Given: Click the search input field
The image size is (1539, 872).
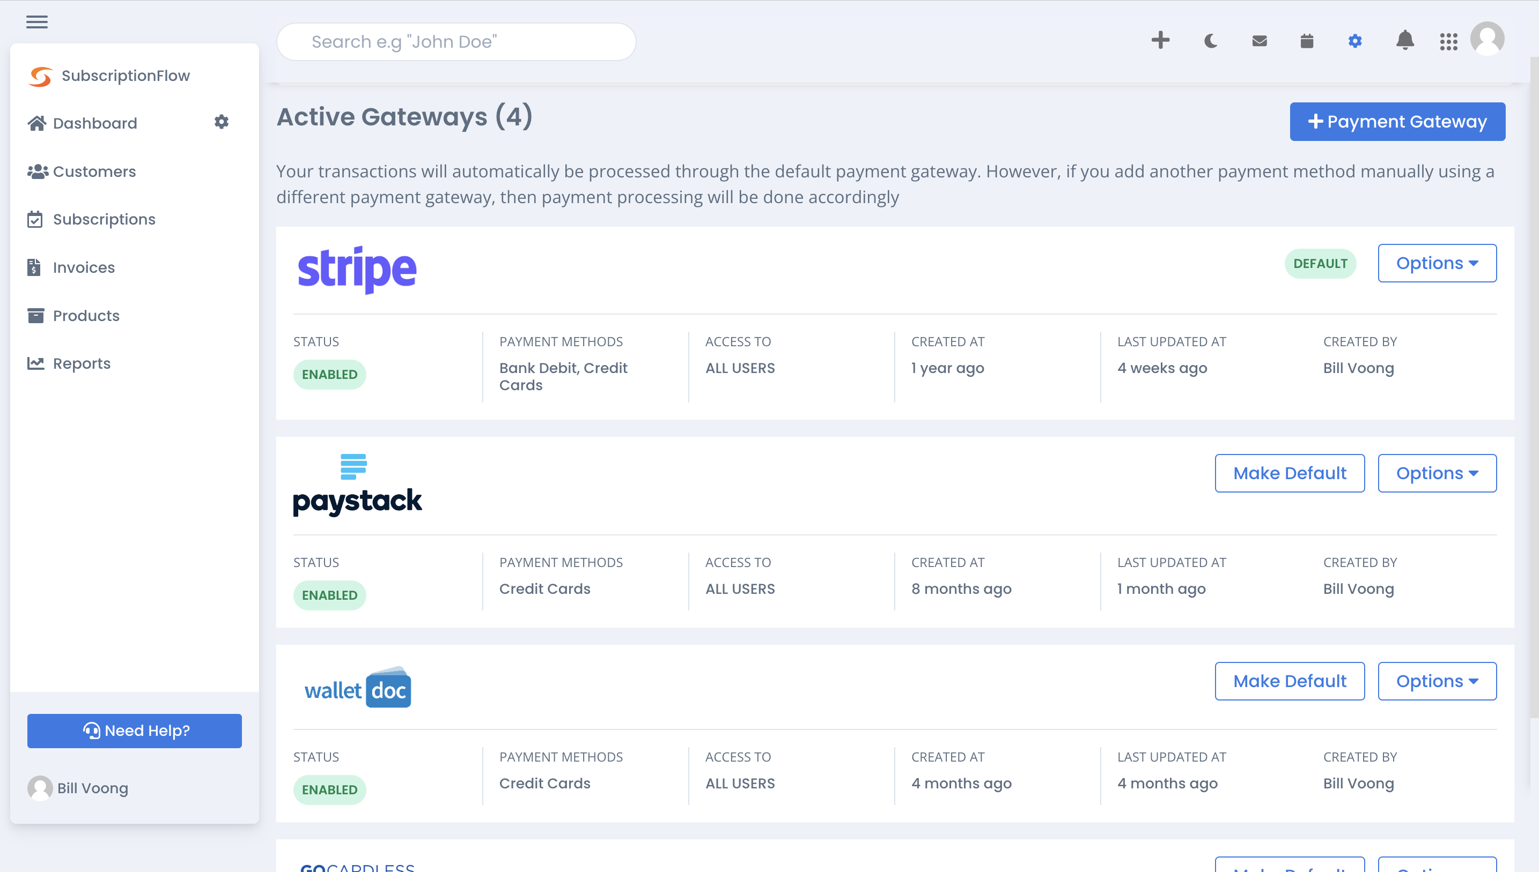Looking at the screenshot, I should click(456, 41).
